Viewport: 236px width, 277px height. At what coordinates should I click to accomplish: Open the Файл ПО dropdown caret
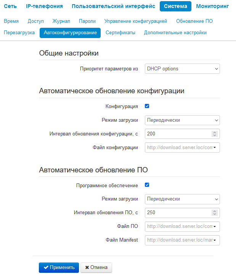(215, 226)
